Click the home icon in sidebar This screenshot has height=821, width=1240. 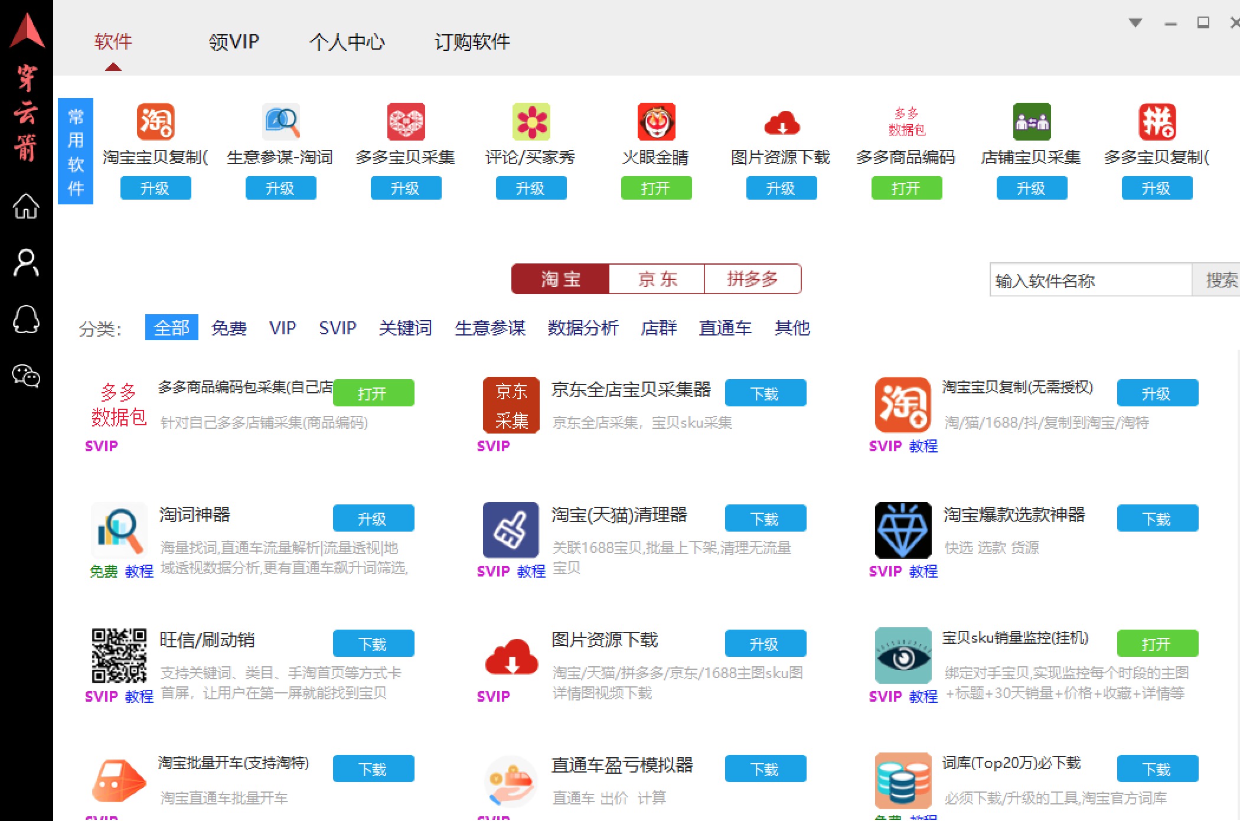[26, 206]
